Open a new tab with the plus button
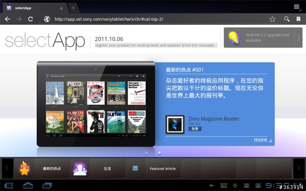The height and width of the screenshot is (191, 306). 73,8
